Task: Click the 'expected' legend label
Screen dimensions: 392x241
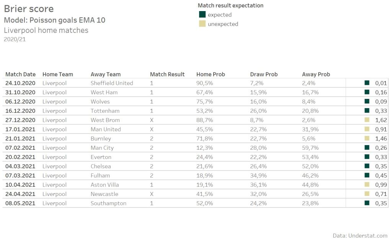Action: 220,15
